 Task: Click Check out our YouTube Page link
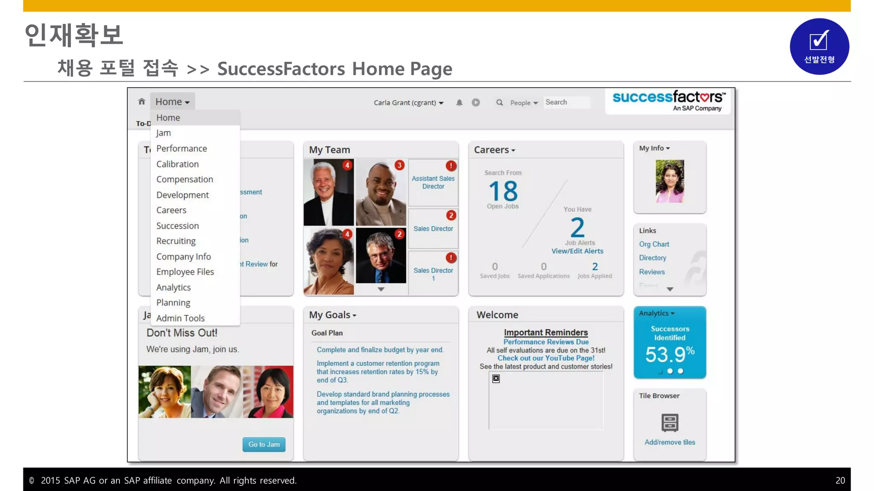tap(546, 358)
